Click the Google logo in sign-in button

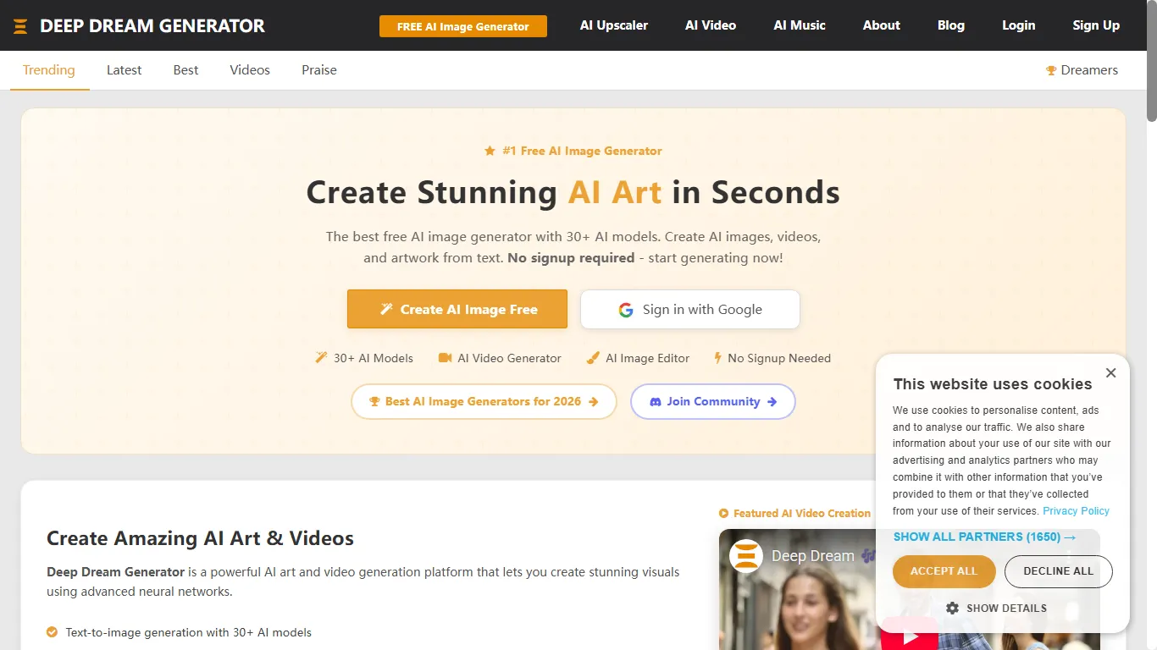point(626,310)
